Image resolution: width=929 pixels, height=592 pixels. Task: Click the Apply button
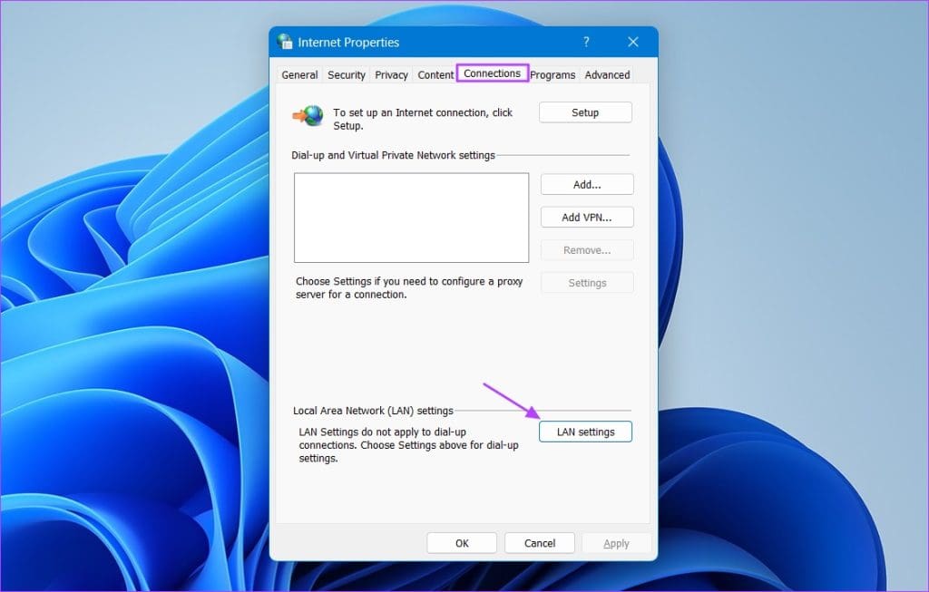click(616, 542)
